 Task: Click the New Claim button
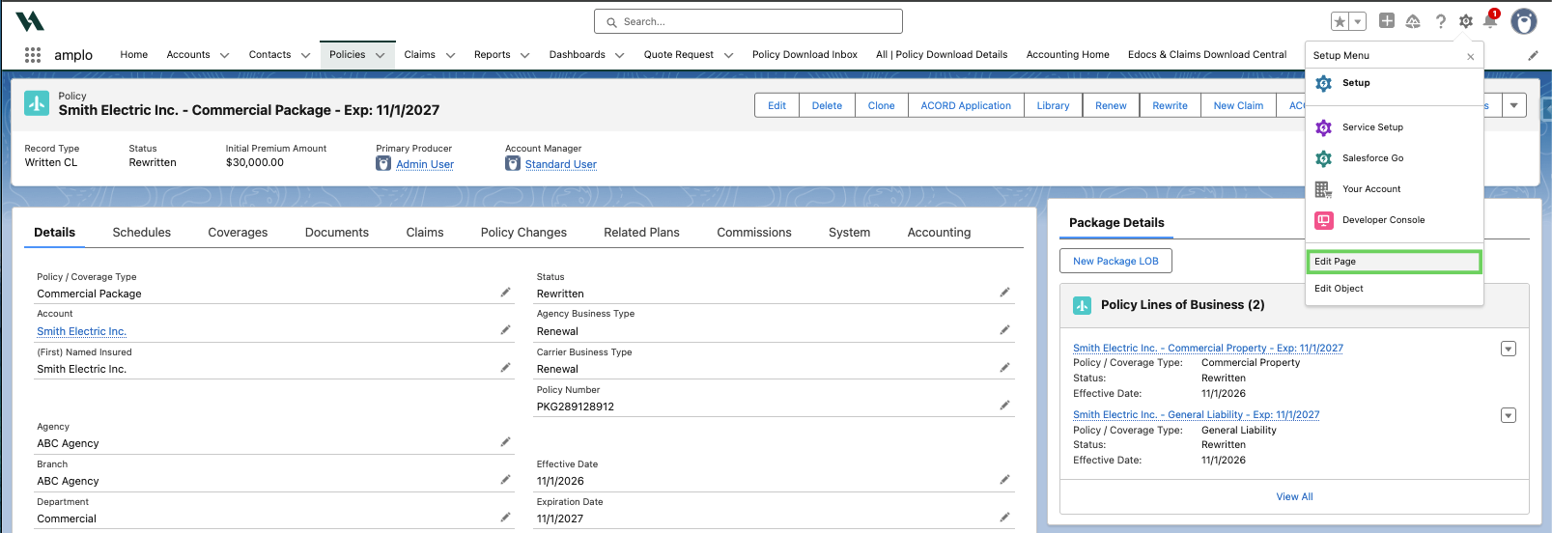point(1238,105)
